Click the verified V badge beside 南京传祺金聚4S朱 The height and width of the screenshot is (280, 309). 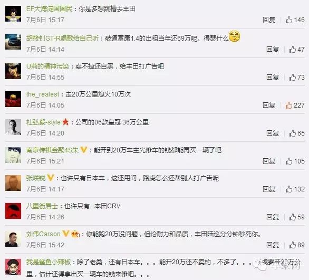pos(84,150)
